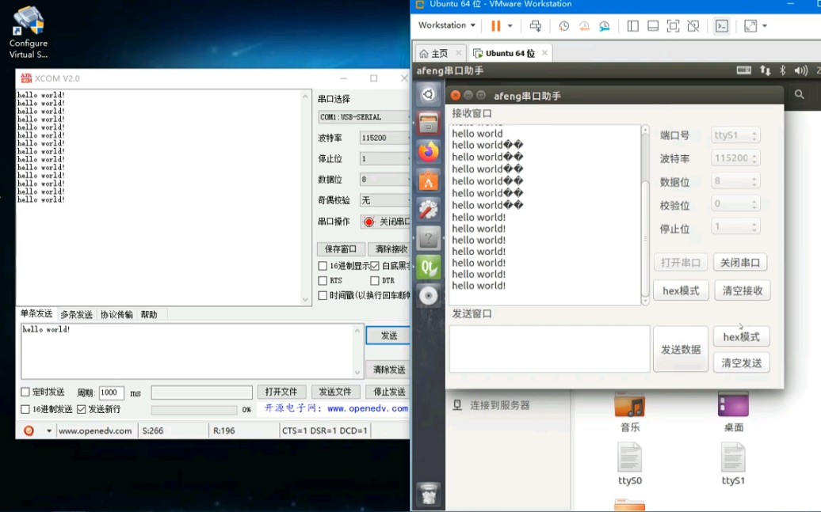This screenshot has height=512, width=821.
Task: Launch Firefox from the Ubuntu dock
Action: pyautogui.click(x=428, y=153)
